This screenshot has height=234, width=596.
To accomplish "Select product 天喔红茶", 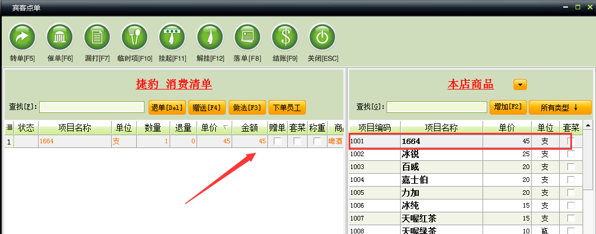I will 466,218.
